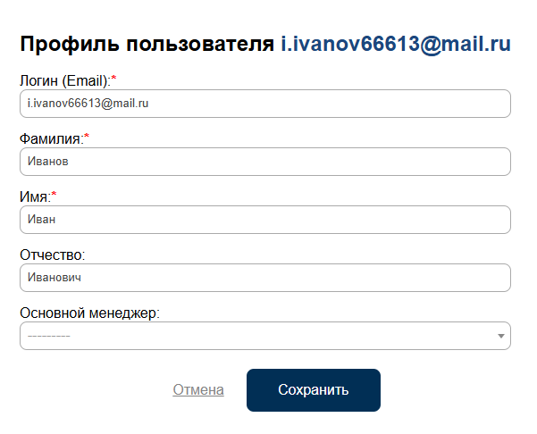537x434 pixels.
Task: Click the Основной менеджер label text
Action: (89, 313)
